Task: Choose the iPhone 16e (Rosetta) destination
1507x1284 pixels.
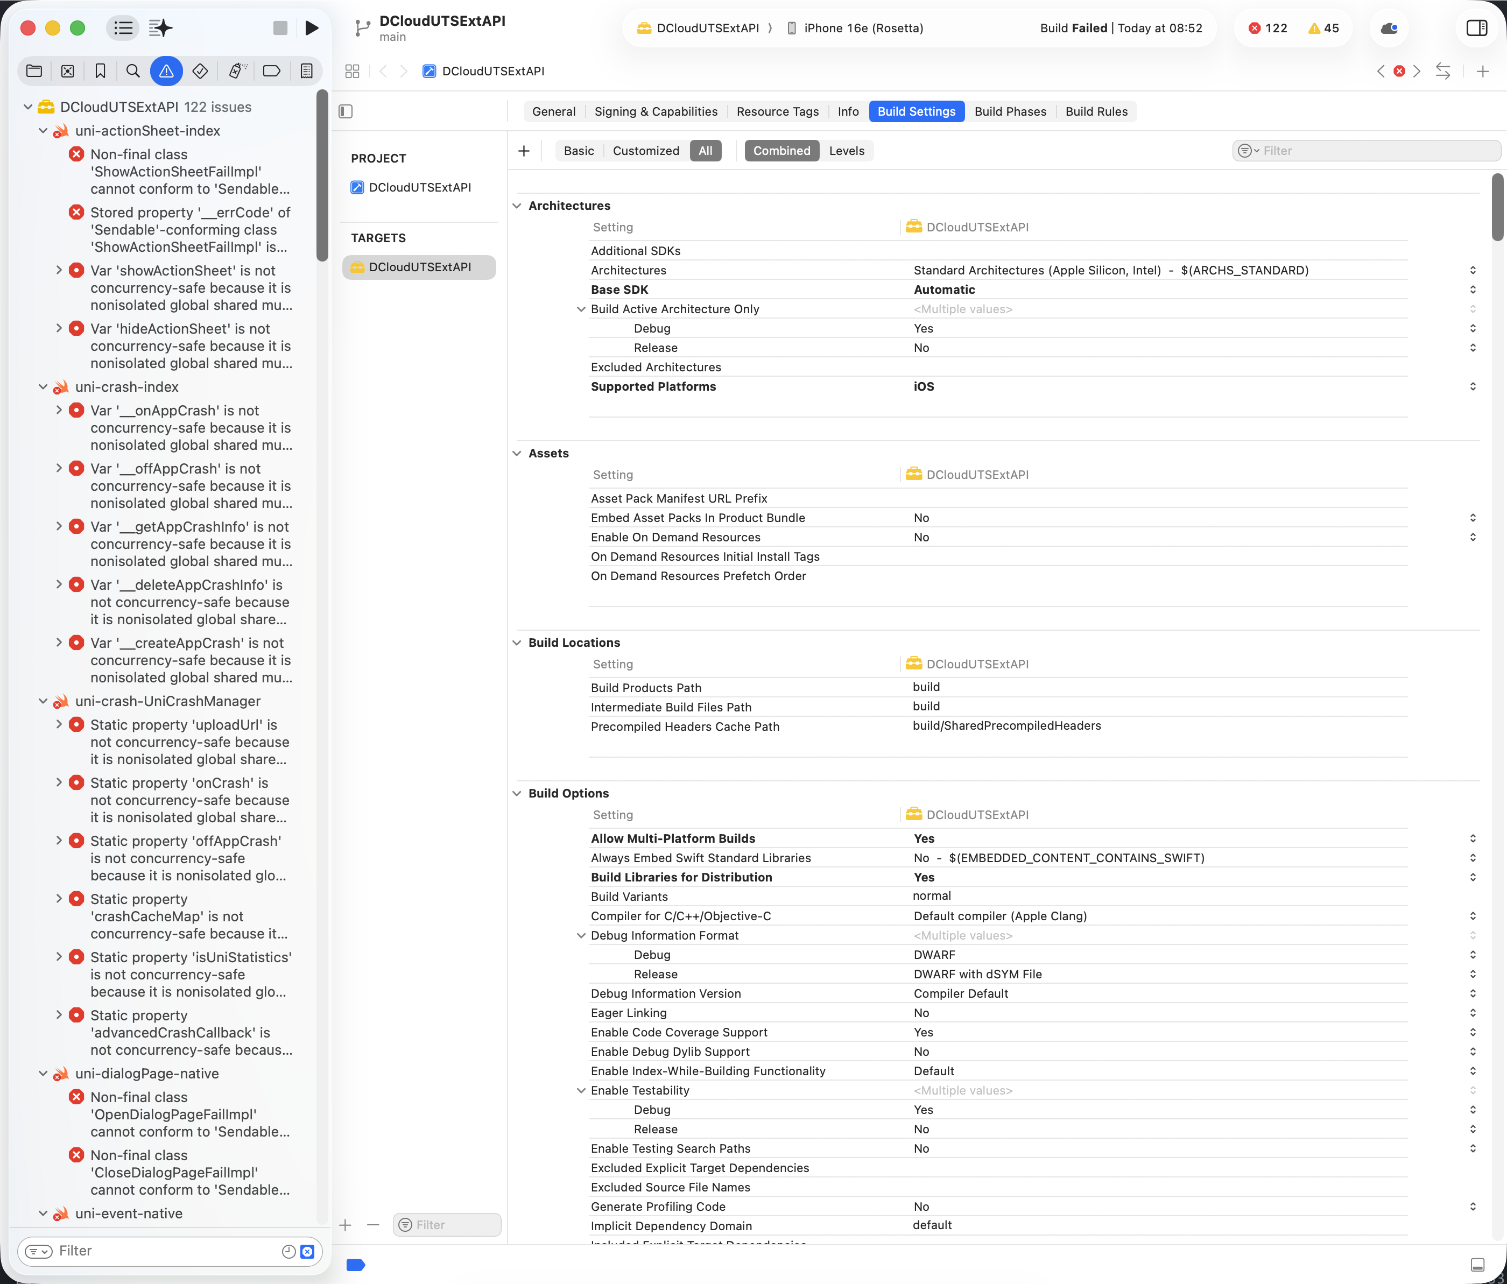Action: pyautogui.click(x=855, y=29)
